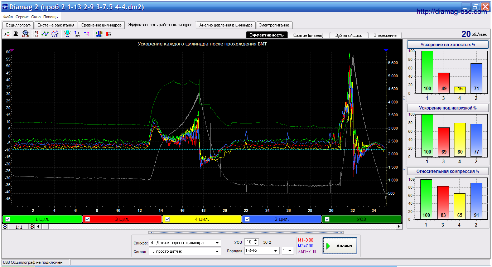Click the yellow 65 bar in compression chart
492x267 pixels.
(x=459, y=207)
